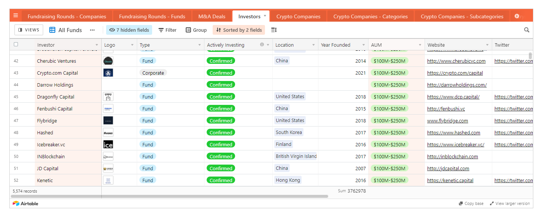Click Actively Investing info icon
Screen dimensions: 552x212
[x=262, y=45]
